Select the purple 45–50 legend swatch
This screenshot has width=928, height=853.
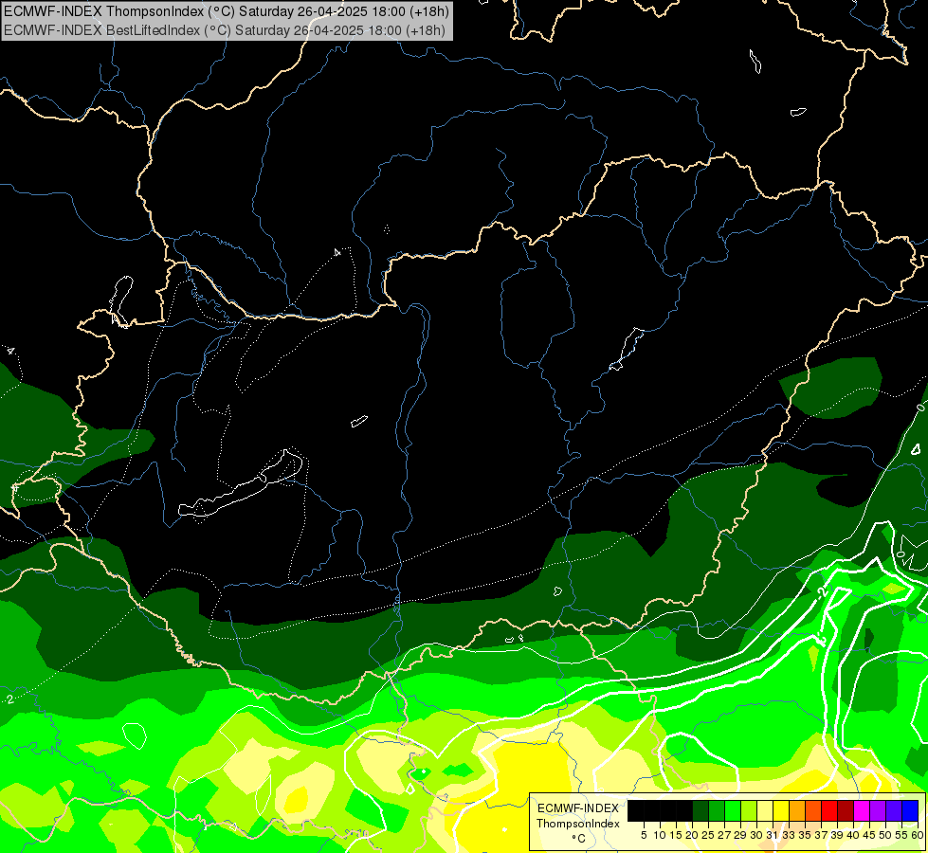pyautogui.click(x=878, y=810)
